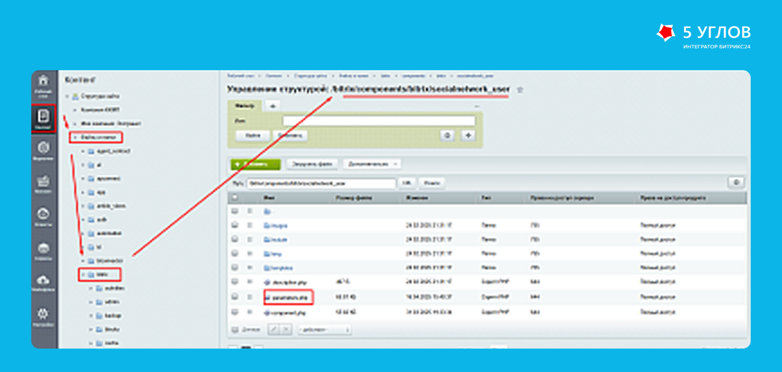Check the .parameters.php row checkbox
The height and width of the screenshot is (372, 782).
coord(235,297)
